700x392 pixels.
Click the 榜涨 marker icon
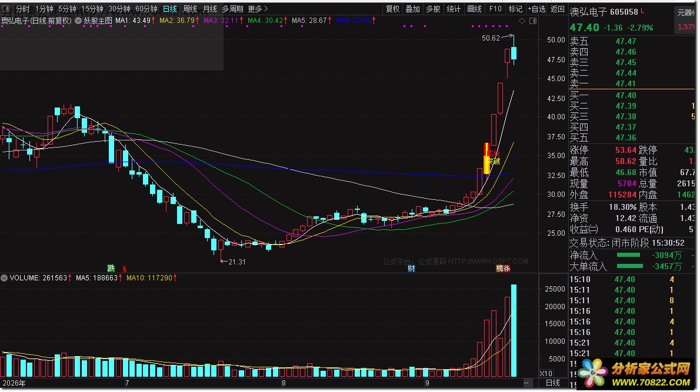coord(503,268)
